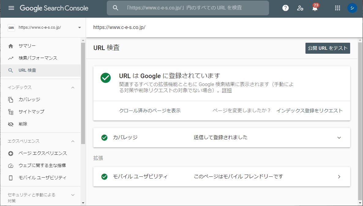Click the circle icon beside ページ エクスペリエンス
The height and width of the screenshot is (206, 363).
pos(11,153)
